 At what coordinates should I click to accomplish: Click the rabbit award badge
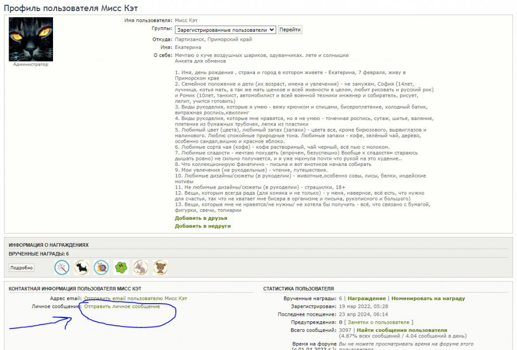(x=140, y=267)
